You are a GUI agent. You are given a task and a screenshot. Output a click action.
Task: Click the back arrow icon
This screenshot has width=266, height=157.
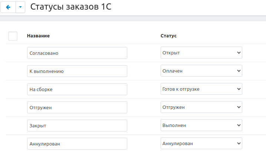pyautogui.click(x=8, y=7)
